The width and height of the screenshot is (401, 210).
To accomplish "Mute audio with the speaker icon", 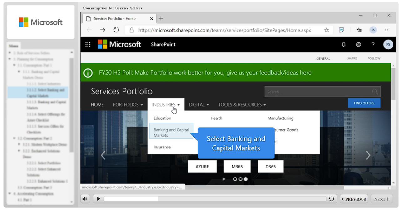I will click(85, 199).
